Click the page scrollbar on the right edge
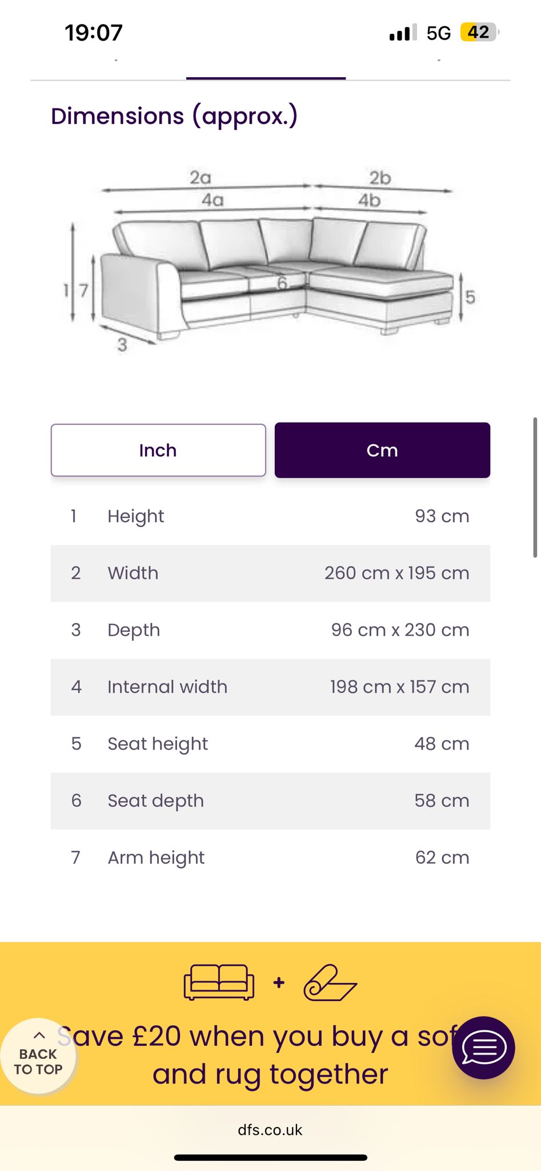 coord(535,487)
